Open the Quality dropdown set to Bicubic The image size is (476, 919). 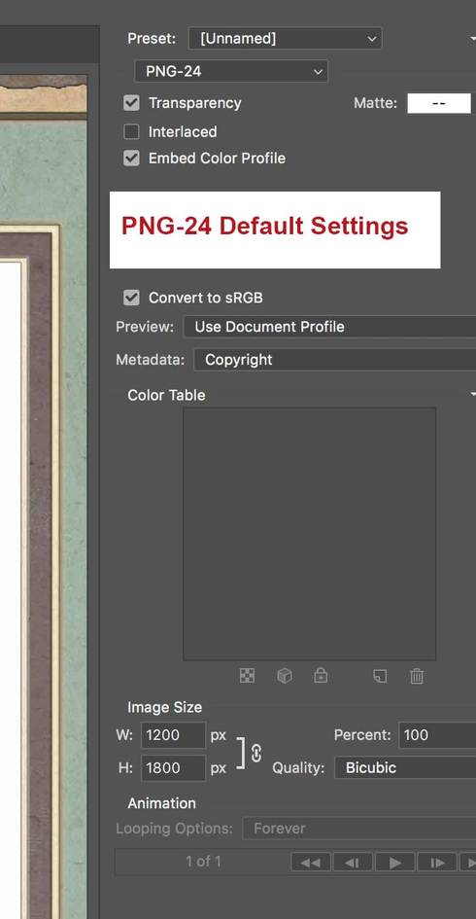point(405,768)
